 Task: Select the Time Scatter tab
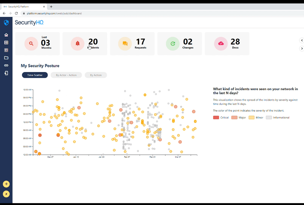click(x=35, y=75)
